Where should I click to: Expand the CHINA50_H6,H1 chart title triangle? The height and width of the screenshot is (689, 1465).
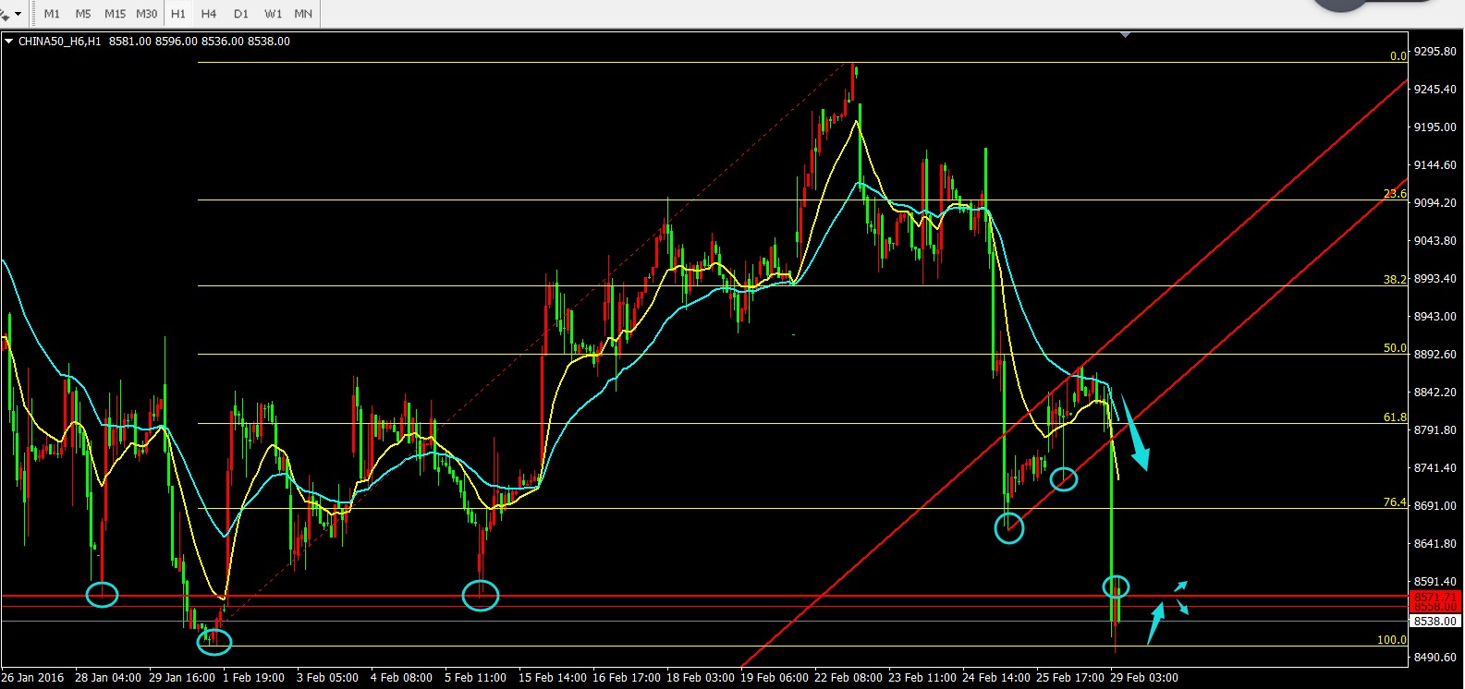tap(8, 42)
